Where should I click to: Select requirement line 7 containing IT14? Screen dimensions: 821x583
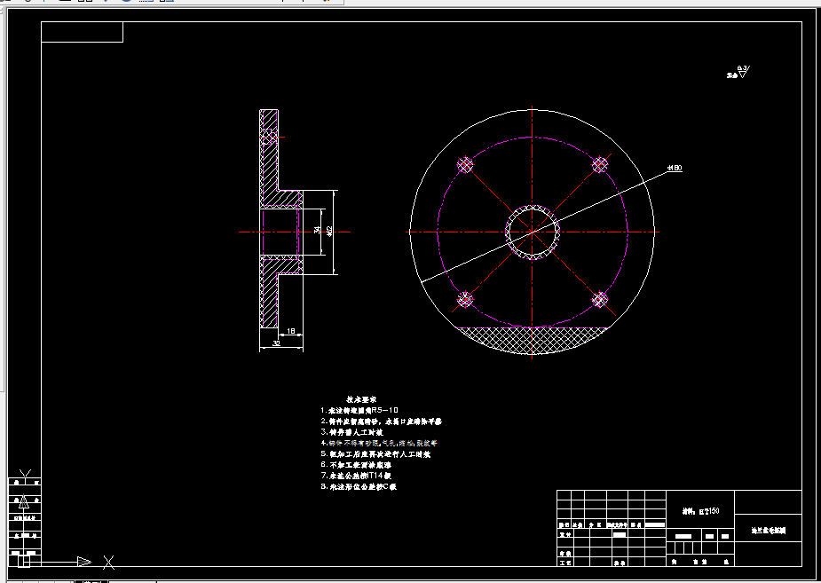[356, 476]
